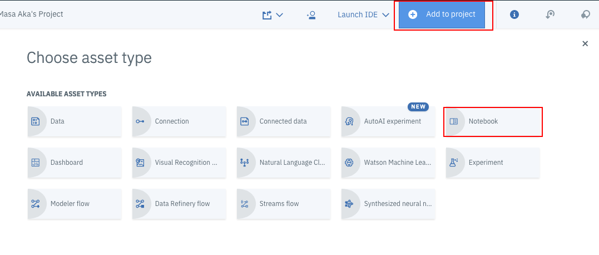Choose the Notebook asset type

[x=493, y=121]
